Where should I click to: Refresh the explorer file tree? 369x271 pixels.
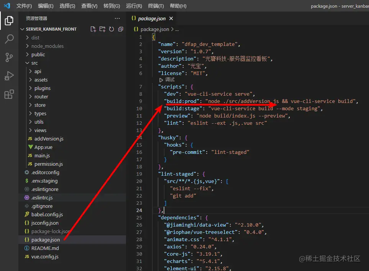click(x=112, y=29)
